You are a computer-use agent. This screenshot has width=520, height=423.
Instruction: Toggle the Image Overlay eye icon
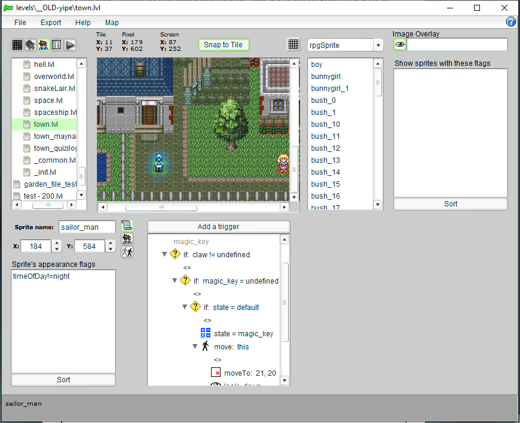(400, 45)
